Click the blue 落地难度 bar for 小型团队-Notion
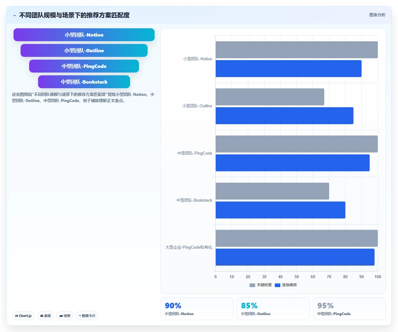This screenshot has width=398, height=332. pos(288,69)
